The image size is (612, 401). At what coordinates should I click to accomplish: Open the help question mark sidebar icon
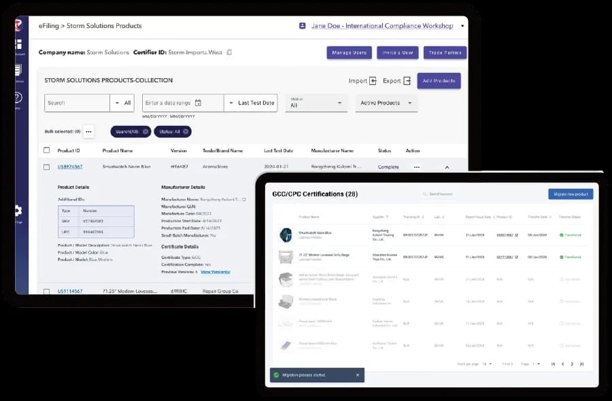pyautogui.click(x=18, y=97)
